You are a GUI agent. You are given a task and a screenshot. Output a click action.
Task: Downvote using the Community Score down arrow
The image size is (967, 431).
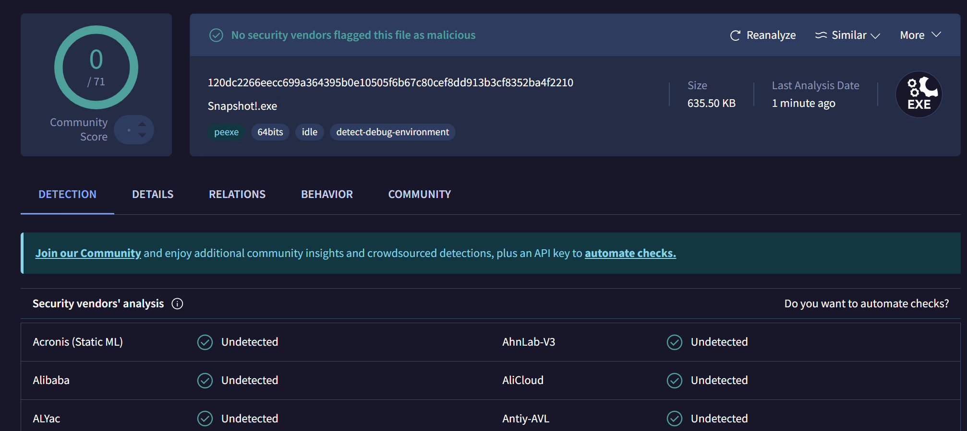(142, 136)
